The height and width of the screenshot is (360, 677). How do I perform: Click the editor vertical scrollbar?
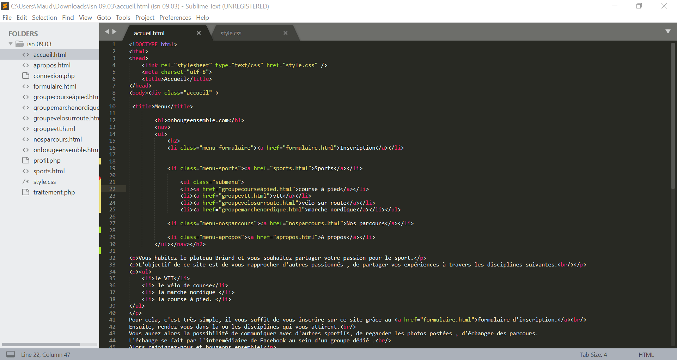point(673,116)
